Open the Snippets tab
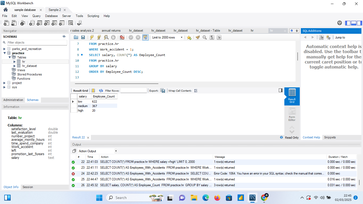Viewport: 363px width, 204px height. coord(330,137)
